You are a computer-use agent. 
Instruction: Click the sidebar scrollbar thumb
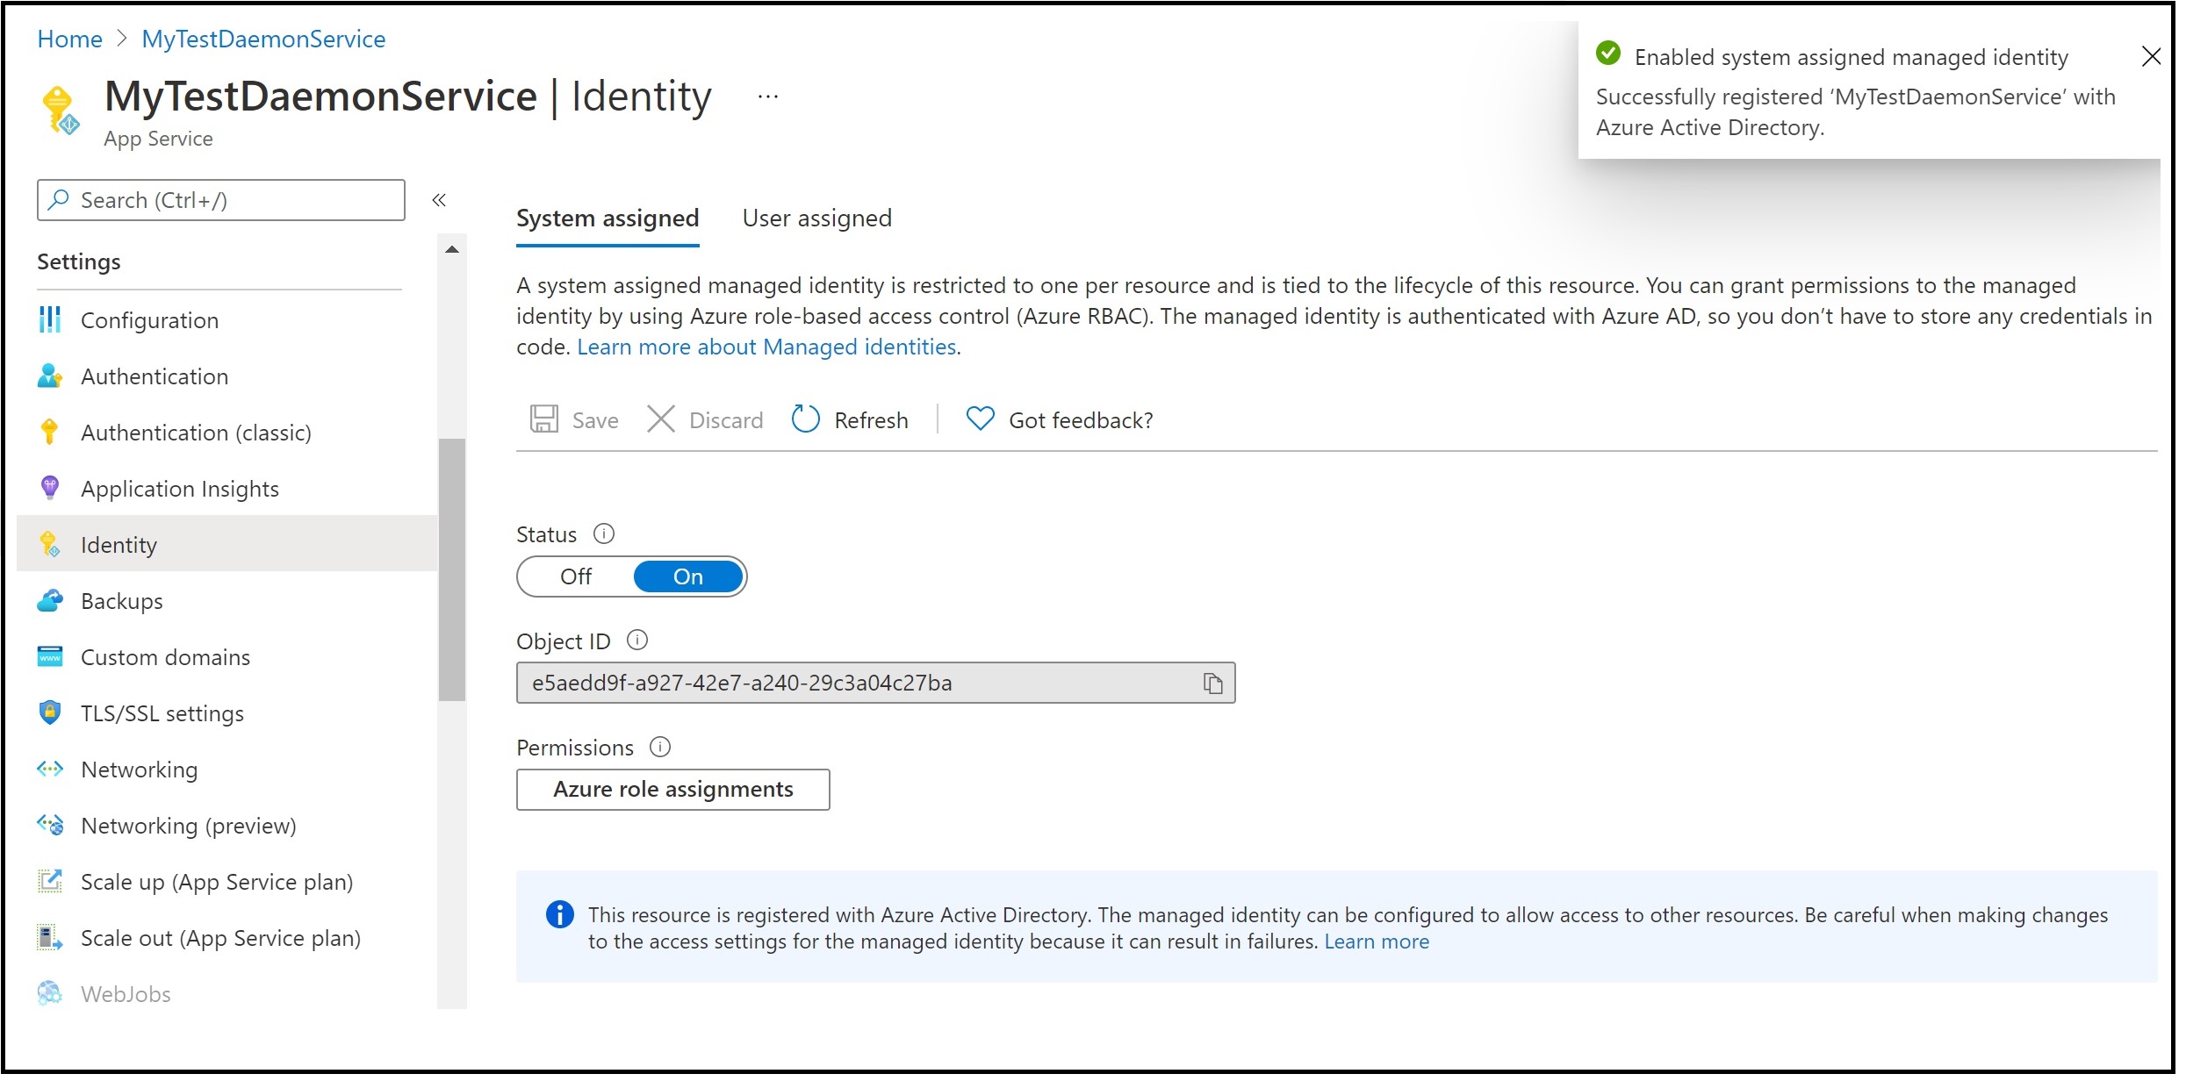click(x=452, y=569)
